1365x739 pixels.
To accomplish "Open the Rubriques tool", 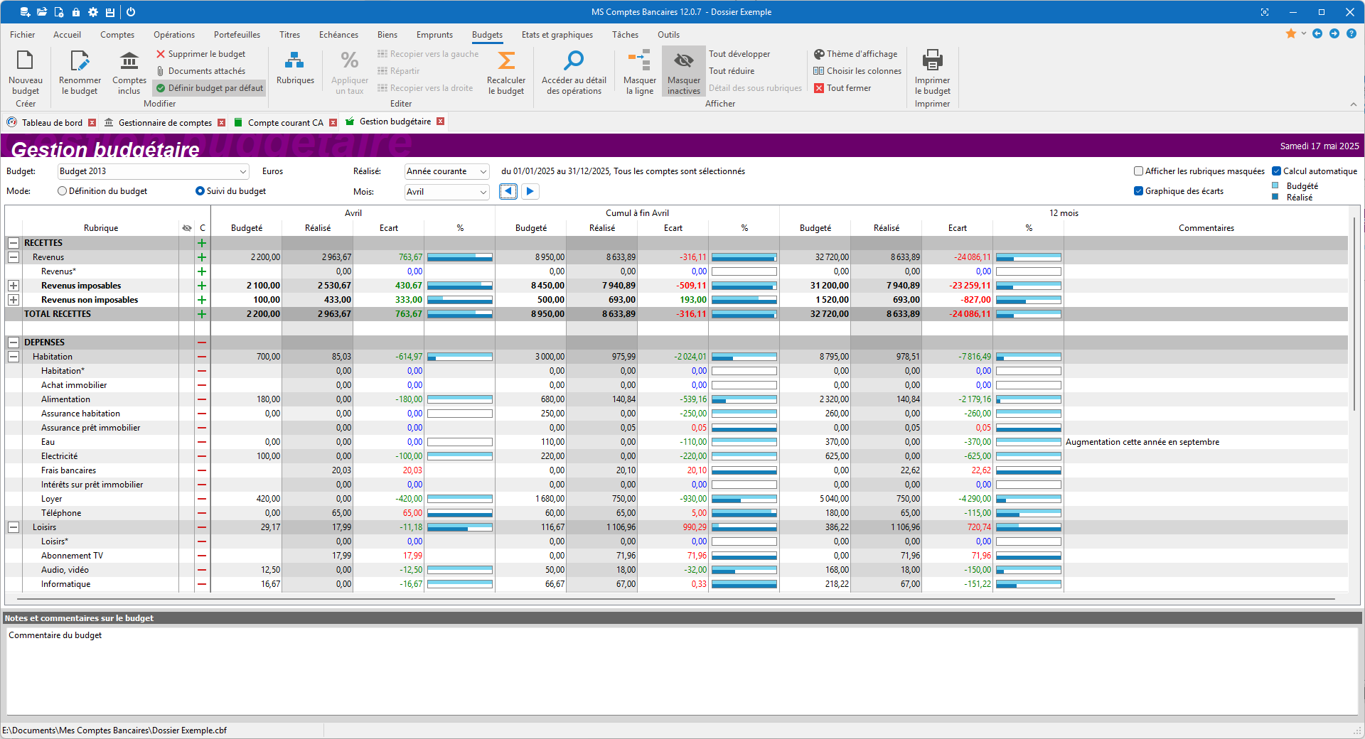I will click(295, 69).
